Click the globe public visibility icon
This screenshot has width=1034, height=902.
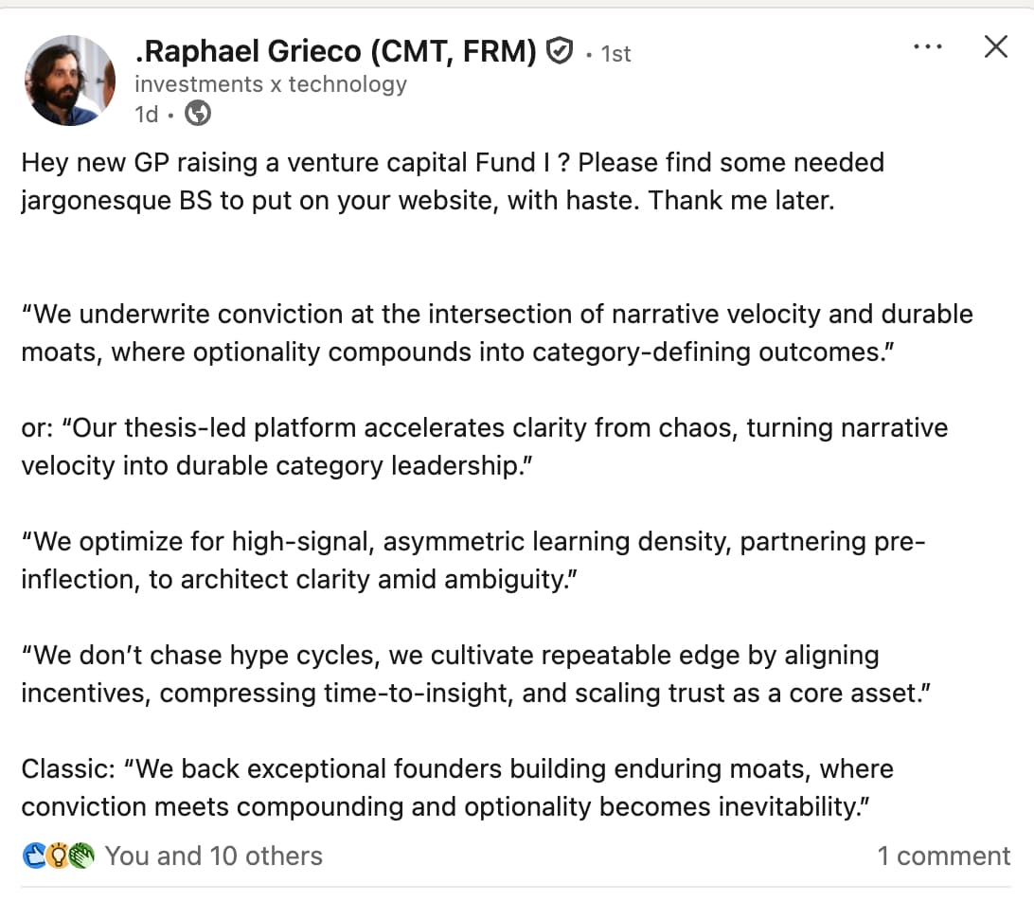click(198, 115)
